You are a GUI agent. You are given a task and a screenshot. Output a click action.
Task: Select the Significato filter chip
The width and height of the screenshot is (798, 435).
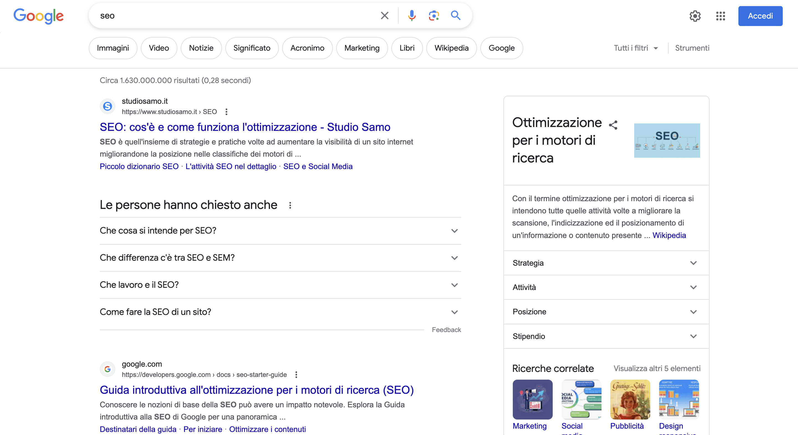tap(252, 48)
